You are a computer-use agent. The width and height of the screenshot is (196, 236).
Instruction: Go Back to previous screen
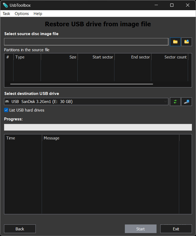tap(20, 229)
